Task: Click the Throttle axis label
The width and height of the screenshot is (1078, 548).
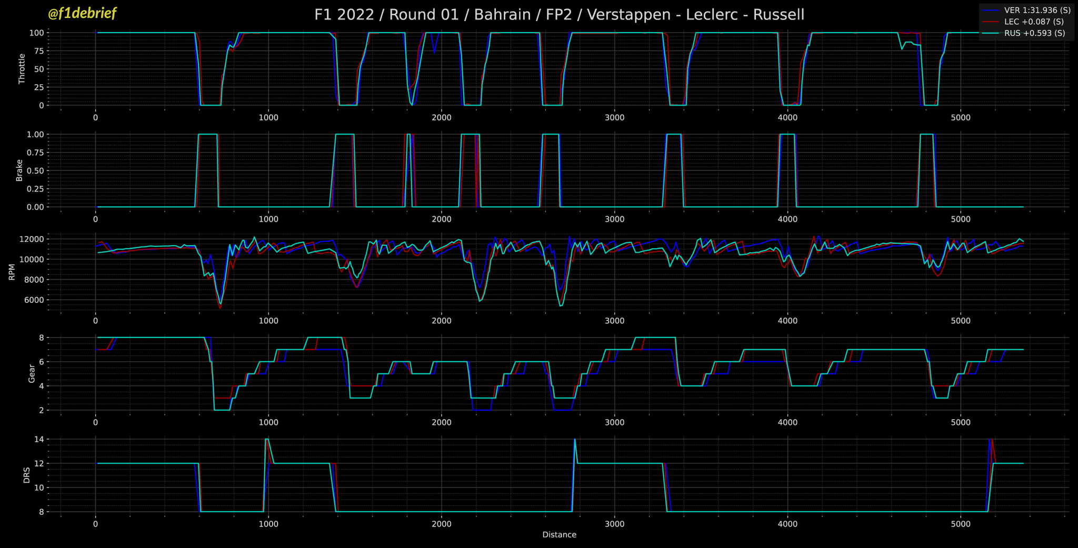Action: (x=22, y=69)
